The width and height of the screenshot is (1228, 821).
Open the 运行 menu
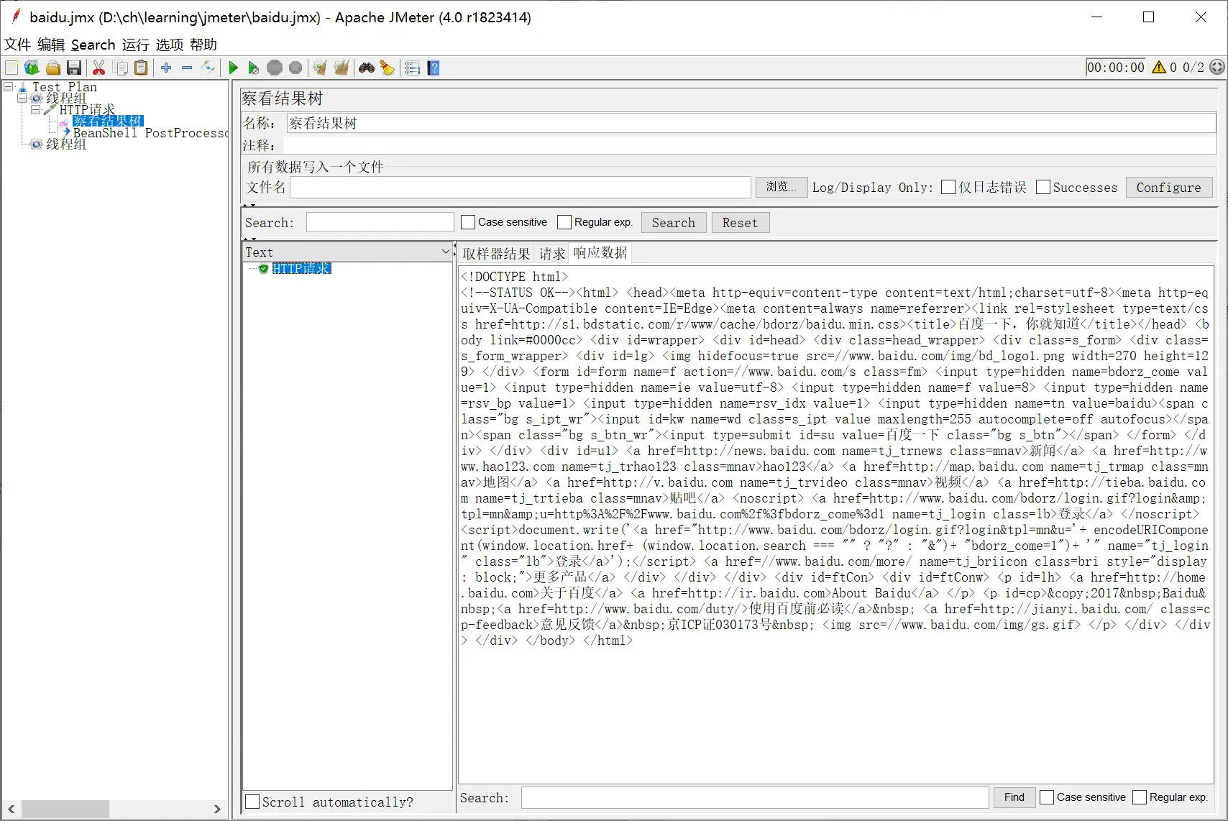tap(136, 45)
